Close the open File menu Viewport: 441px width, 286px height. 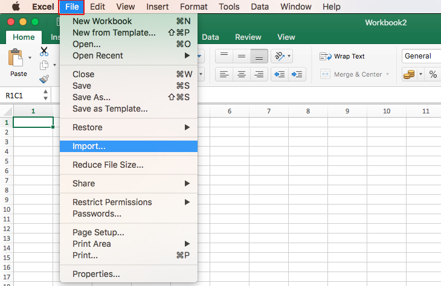point(72,7)
